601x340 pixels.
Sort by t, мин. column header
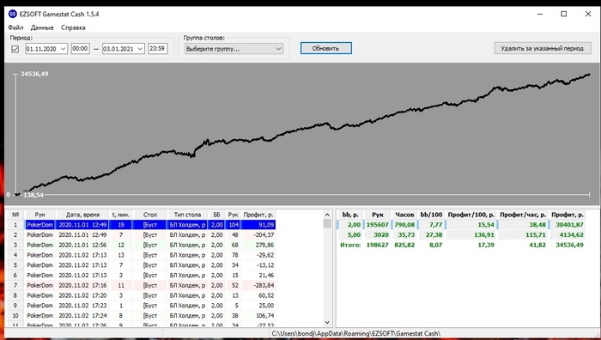[121, 215]
